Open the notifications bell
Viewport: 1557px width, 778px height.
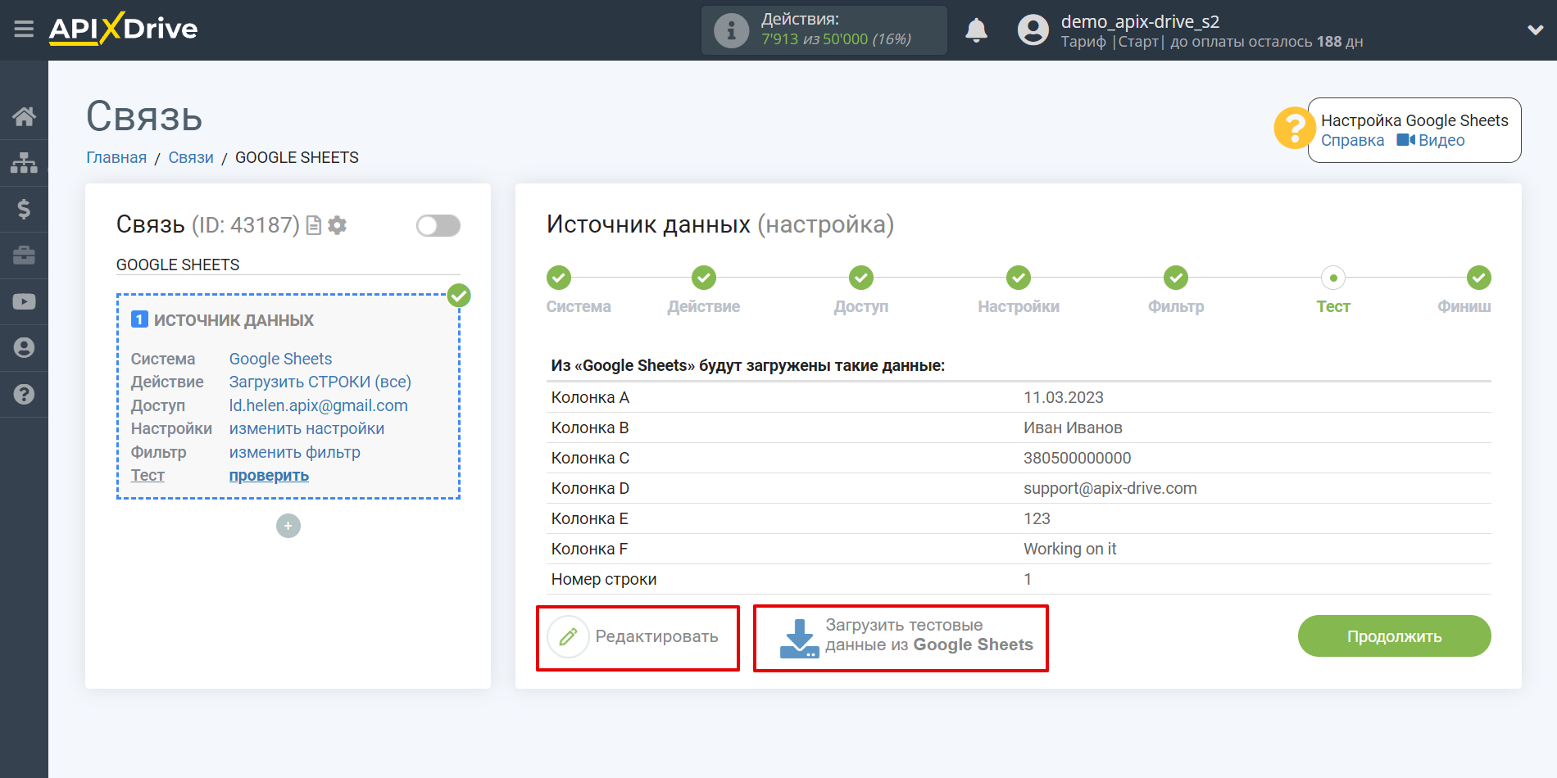pos(976,30)
